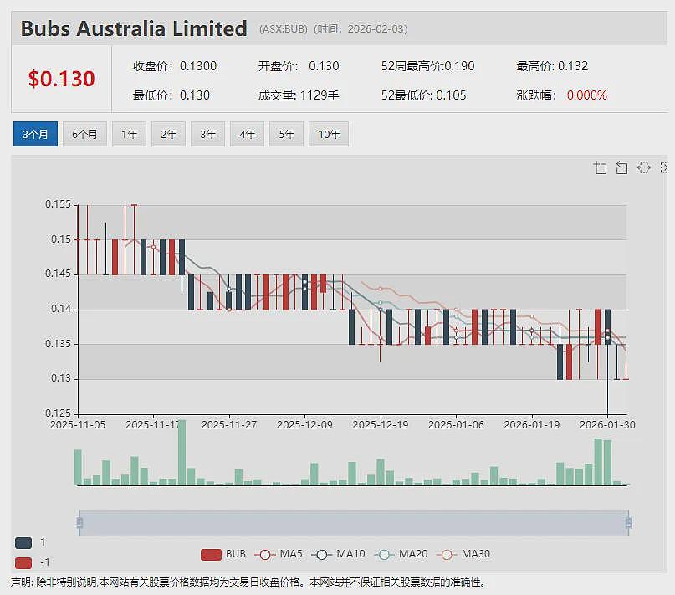Click the middle of the data zoom range bar
This screenshot has width=675, height=595.
click(354, 523)
